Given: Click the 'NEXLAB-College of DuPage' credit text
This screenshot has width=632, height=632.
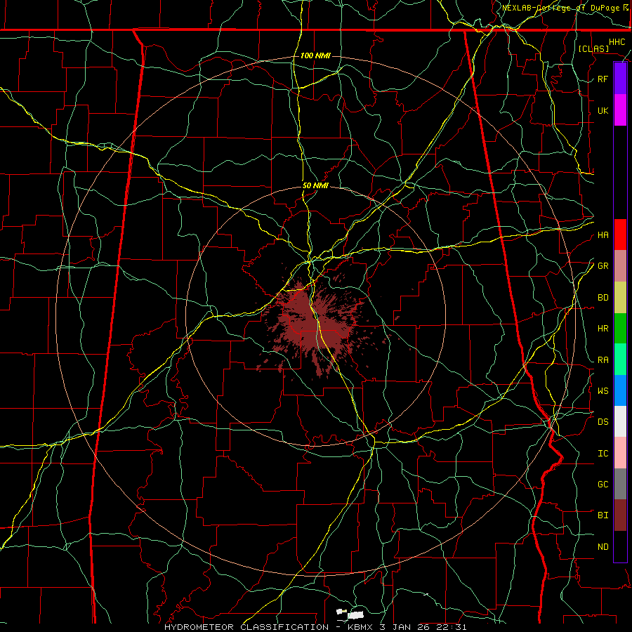Looking at the screenshot, I should 560,8.
